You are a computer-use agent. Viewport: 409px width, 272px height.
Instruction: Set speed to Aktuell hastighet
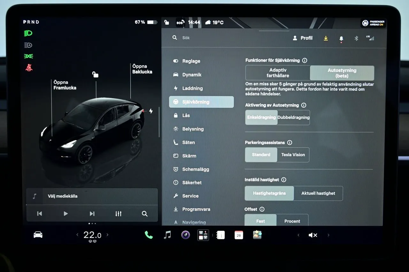click(318, 193)
